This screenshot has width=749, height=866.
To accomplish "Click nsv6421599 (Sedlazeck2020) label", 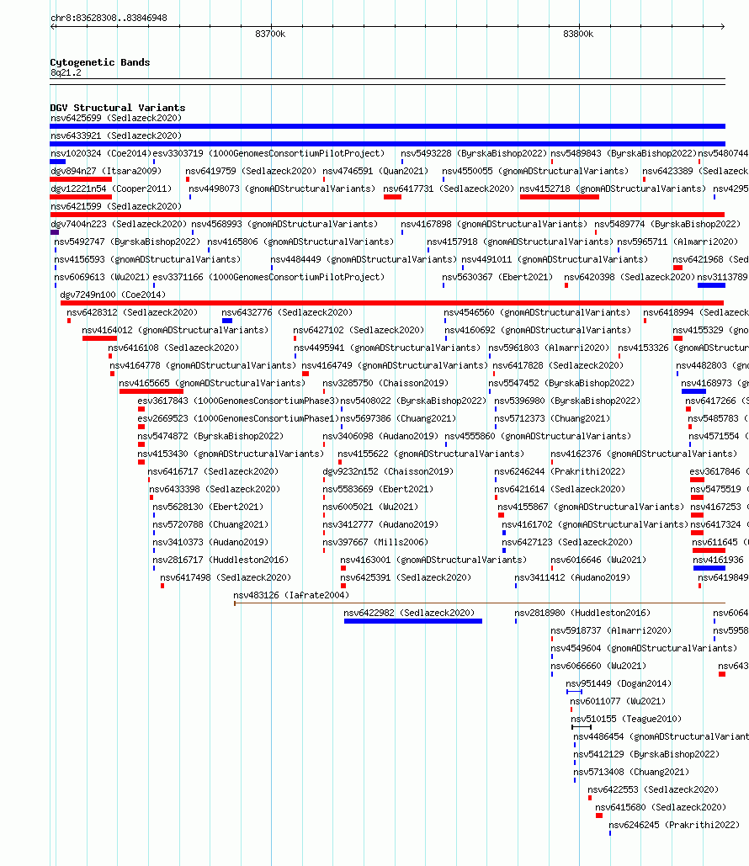I will (116, 206).
